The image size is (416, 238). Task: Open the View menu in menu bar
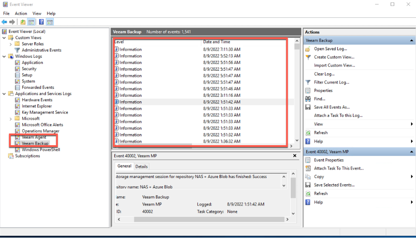tap(36, 13)
